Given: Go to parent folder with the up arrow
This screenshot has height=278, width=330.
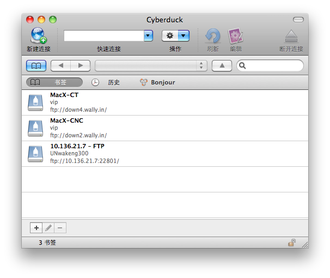Looking at the screenshot, I should (222, 66).
